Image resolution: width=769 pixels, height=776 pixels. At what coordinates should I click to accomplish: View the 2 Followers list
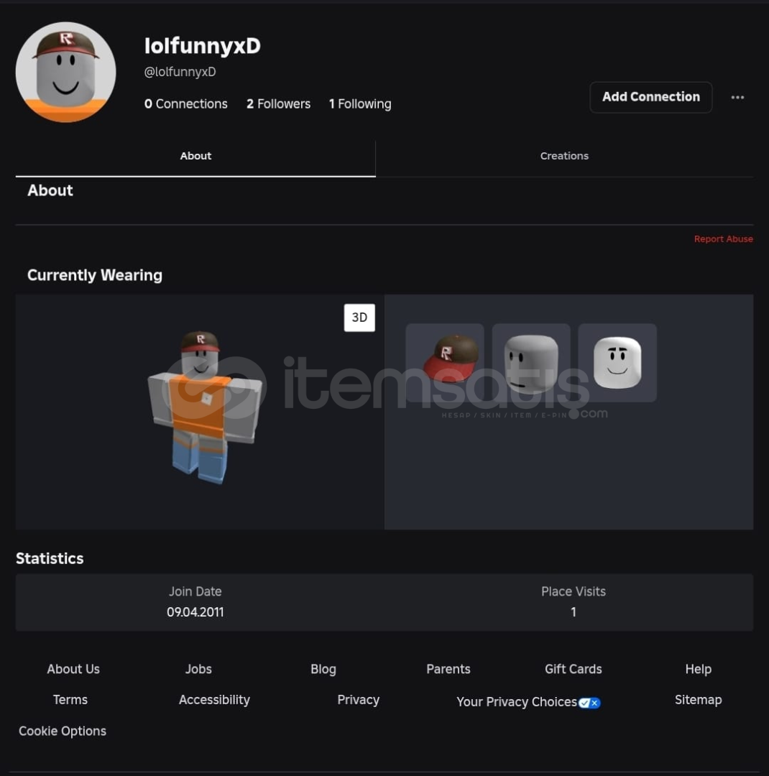pyautogui.click(x=278, y=104)
